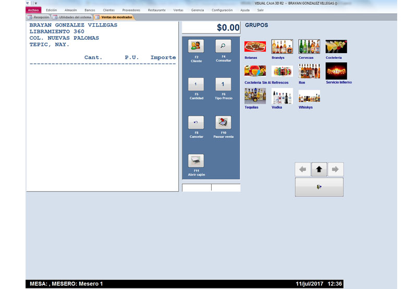Open cash drawer with F11 Abrir cajón
This screenshot has height=289, width=417.
[x=196, y=160]
